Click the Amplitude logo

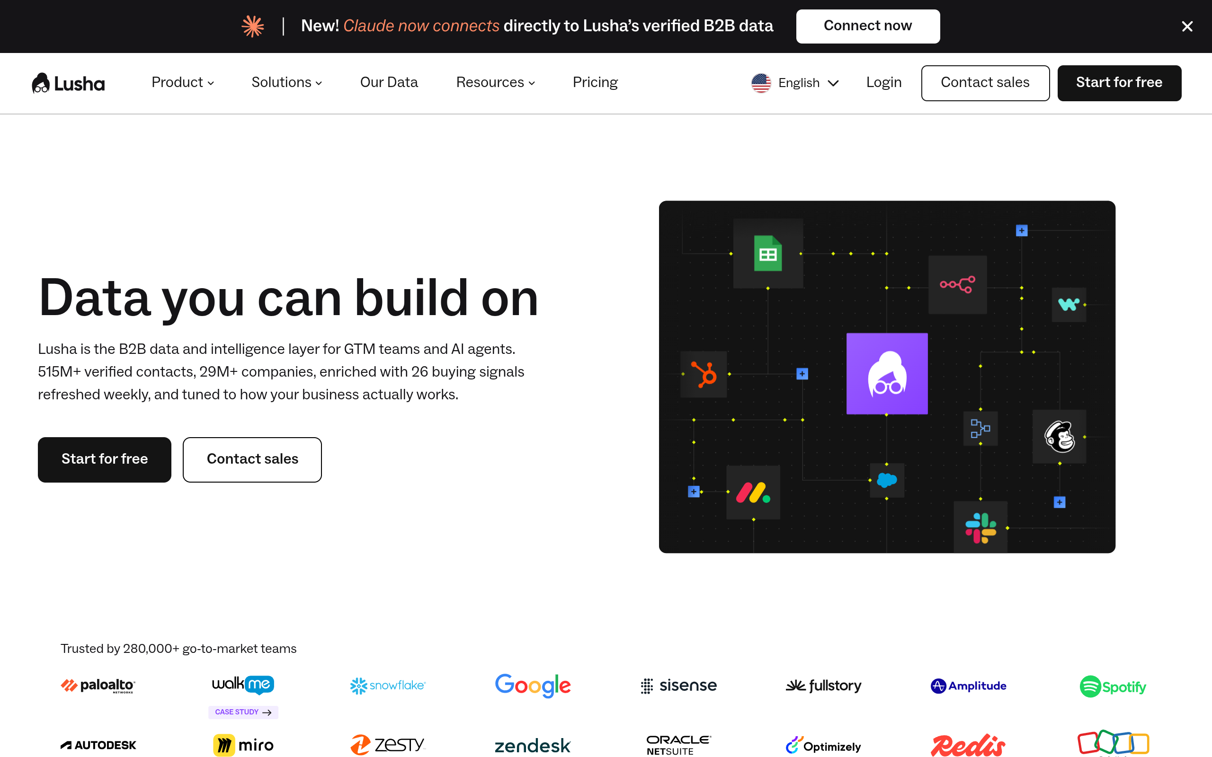(969, 686)
